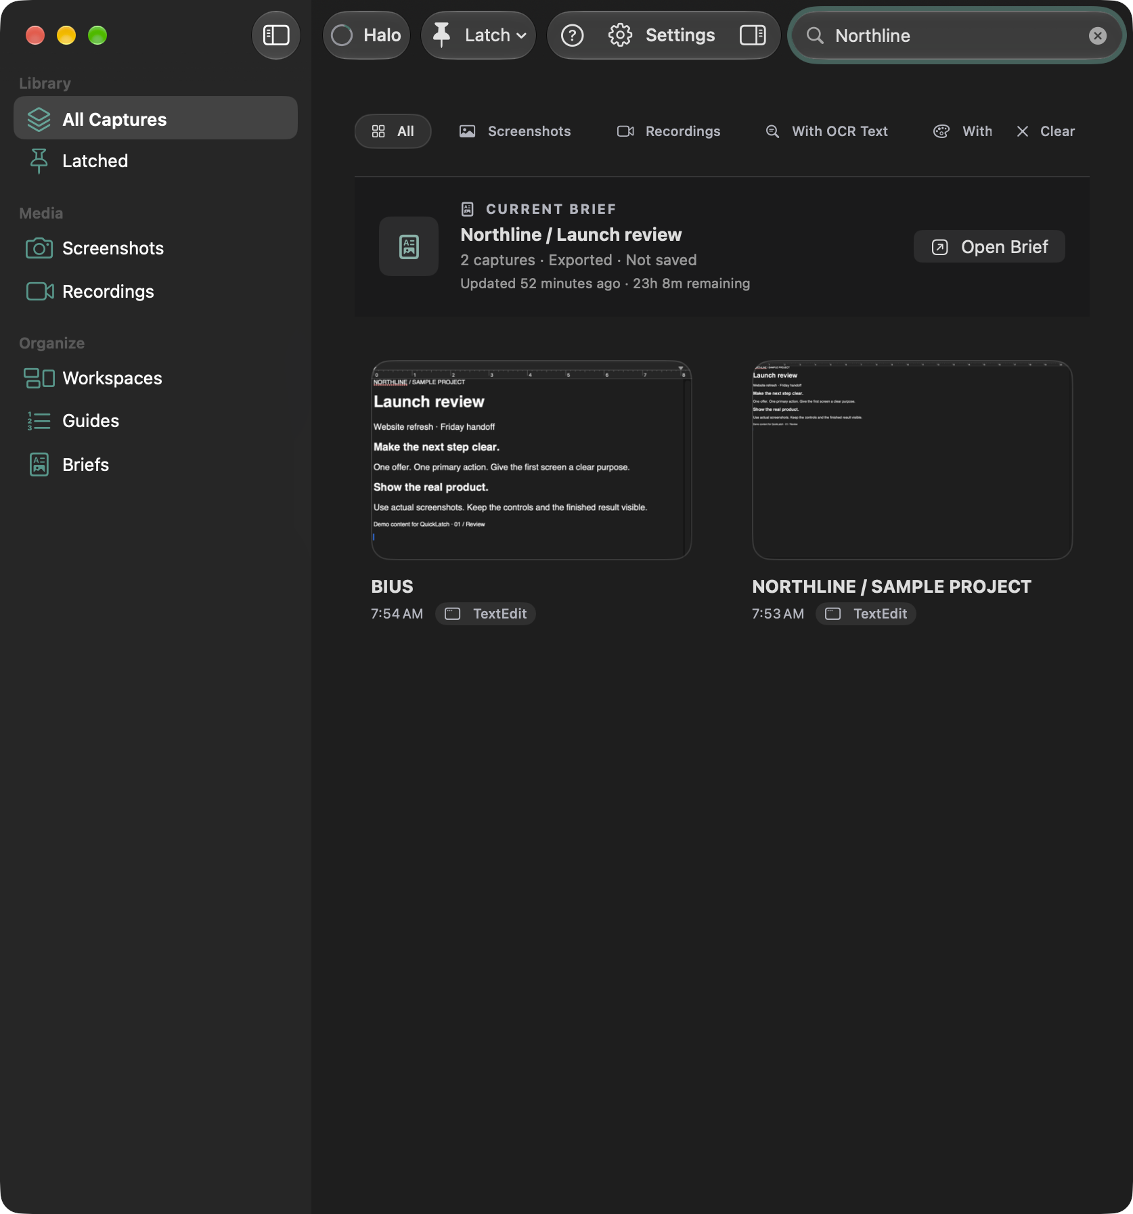Click the CURRENT BRIEF label

tap(551, 209)
